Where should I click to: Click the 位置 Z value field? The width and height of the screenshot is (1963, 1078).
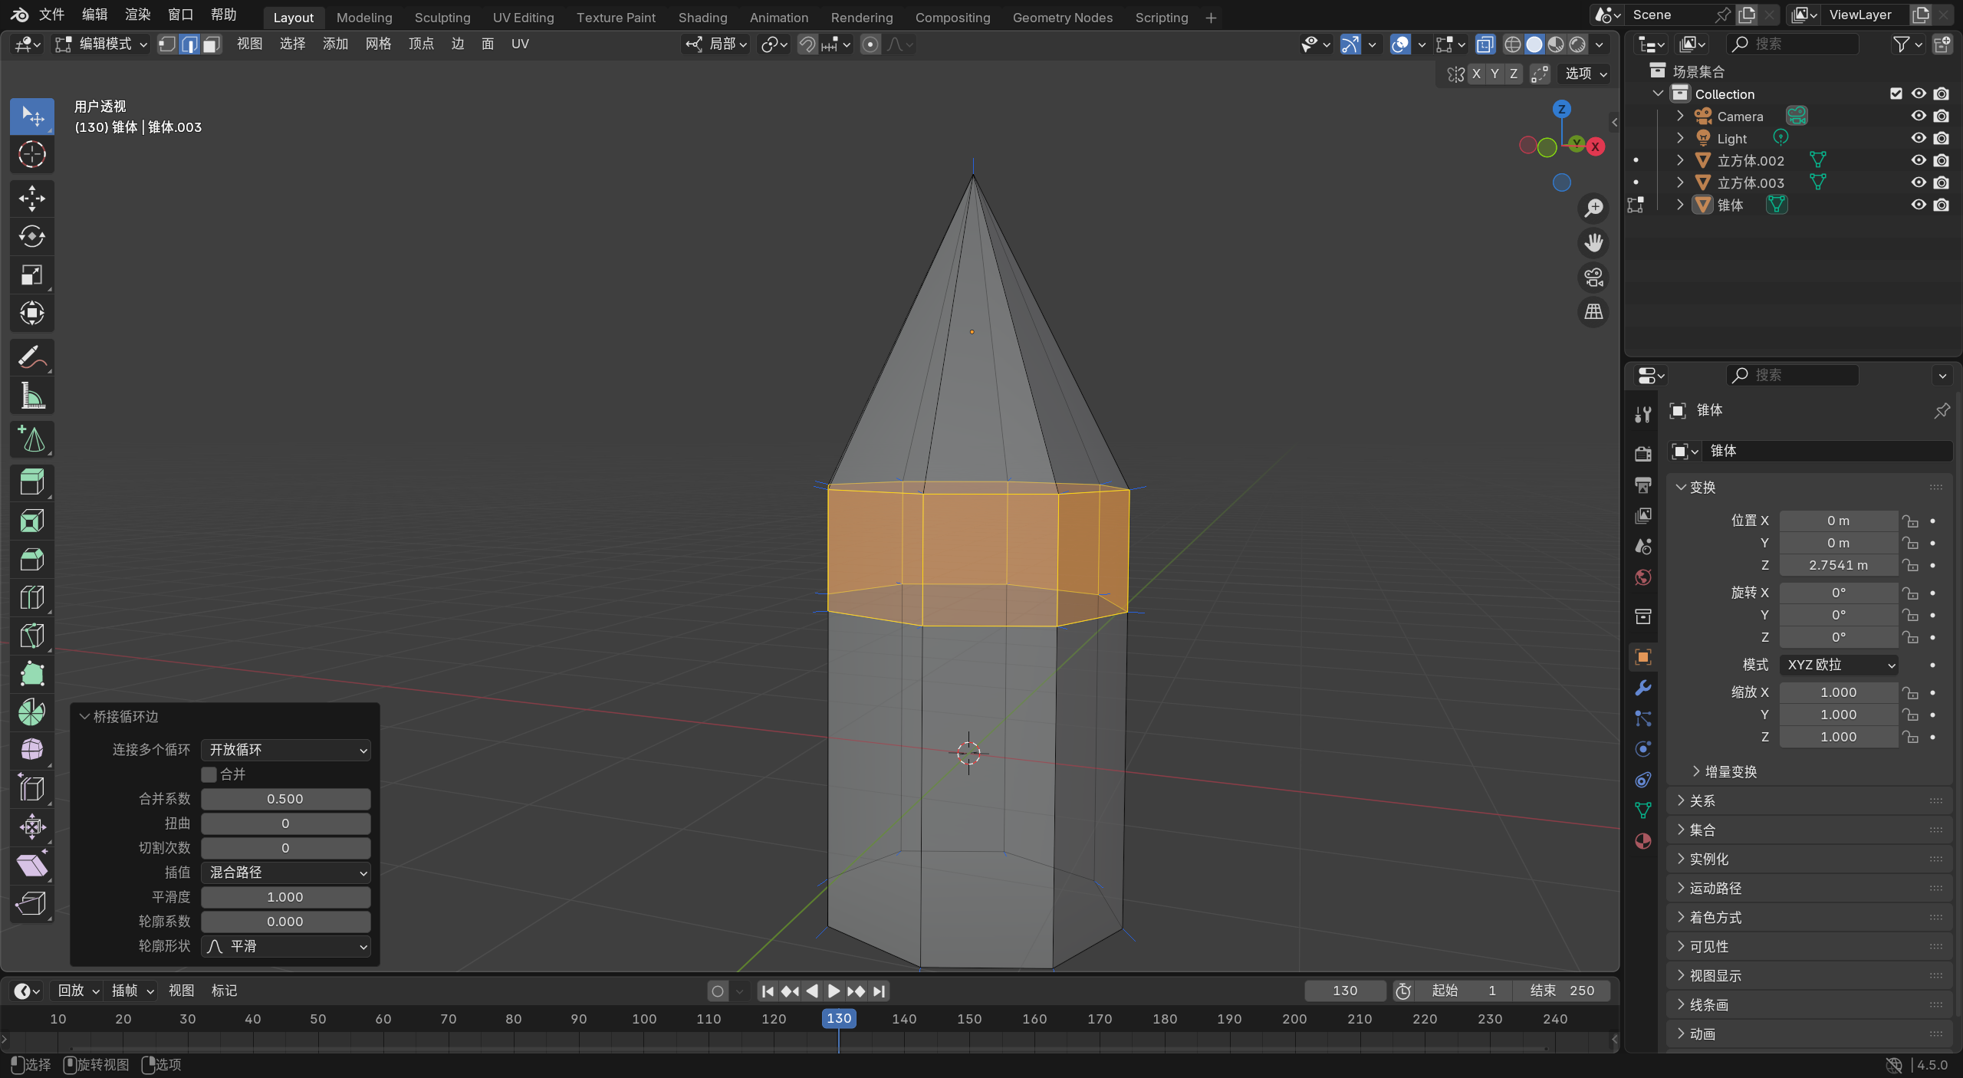[1838, 565]
